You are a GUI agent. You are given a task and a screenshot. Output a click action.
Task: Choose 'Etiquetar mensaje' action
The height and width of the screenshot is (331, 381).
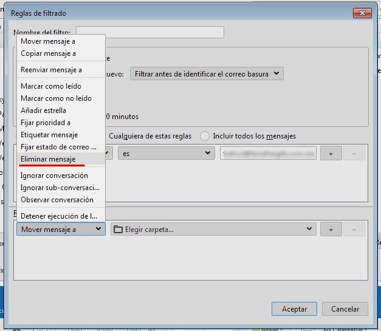[61, 135]
